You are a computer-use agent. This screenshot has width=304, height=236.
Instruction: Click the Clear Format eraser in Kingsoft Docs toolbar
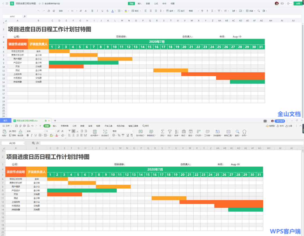[x=54, y=11]
